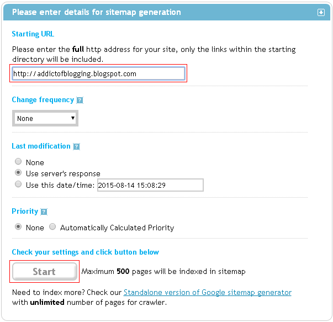Image resolution: width=333 pixels, height=322 pixels.
Task: Expand the Change frequency dropdown
Action: pyautogui.click(x=46, y=118)
